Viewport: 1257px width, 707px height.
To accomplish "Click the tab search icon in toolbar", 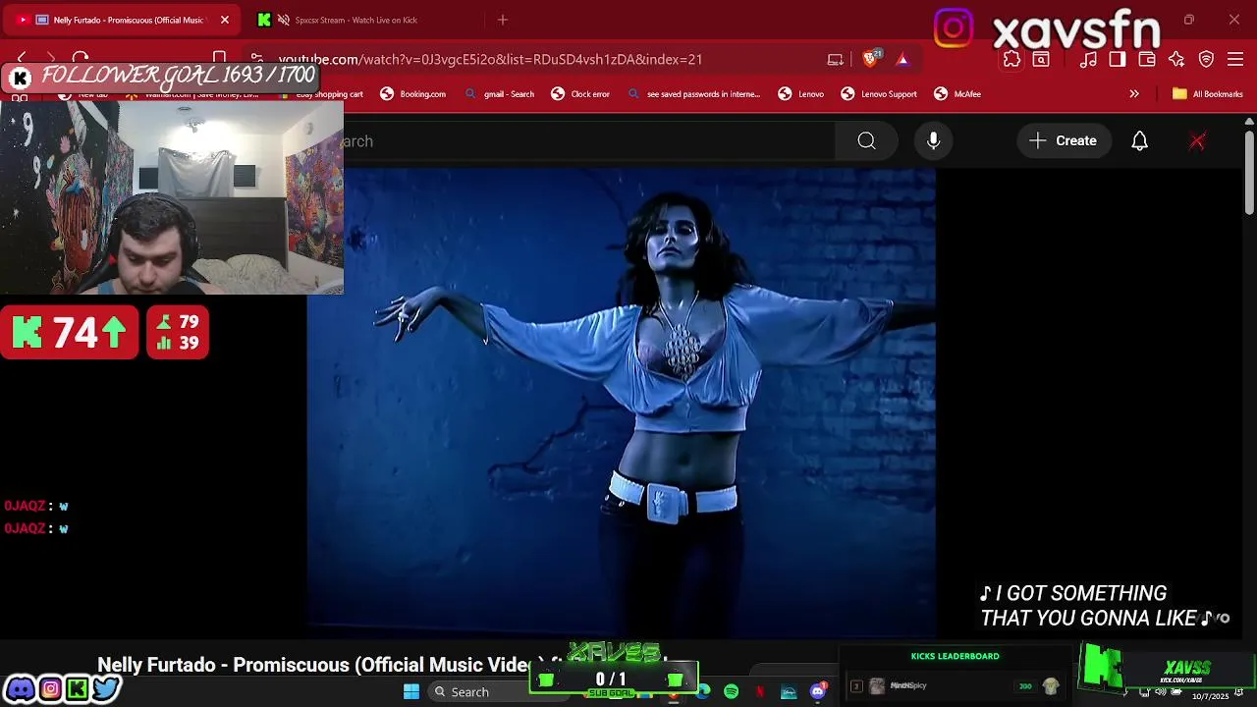I will click(1041, 60).
